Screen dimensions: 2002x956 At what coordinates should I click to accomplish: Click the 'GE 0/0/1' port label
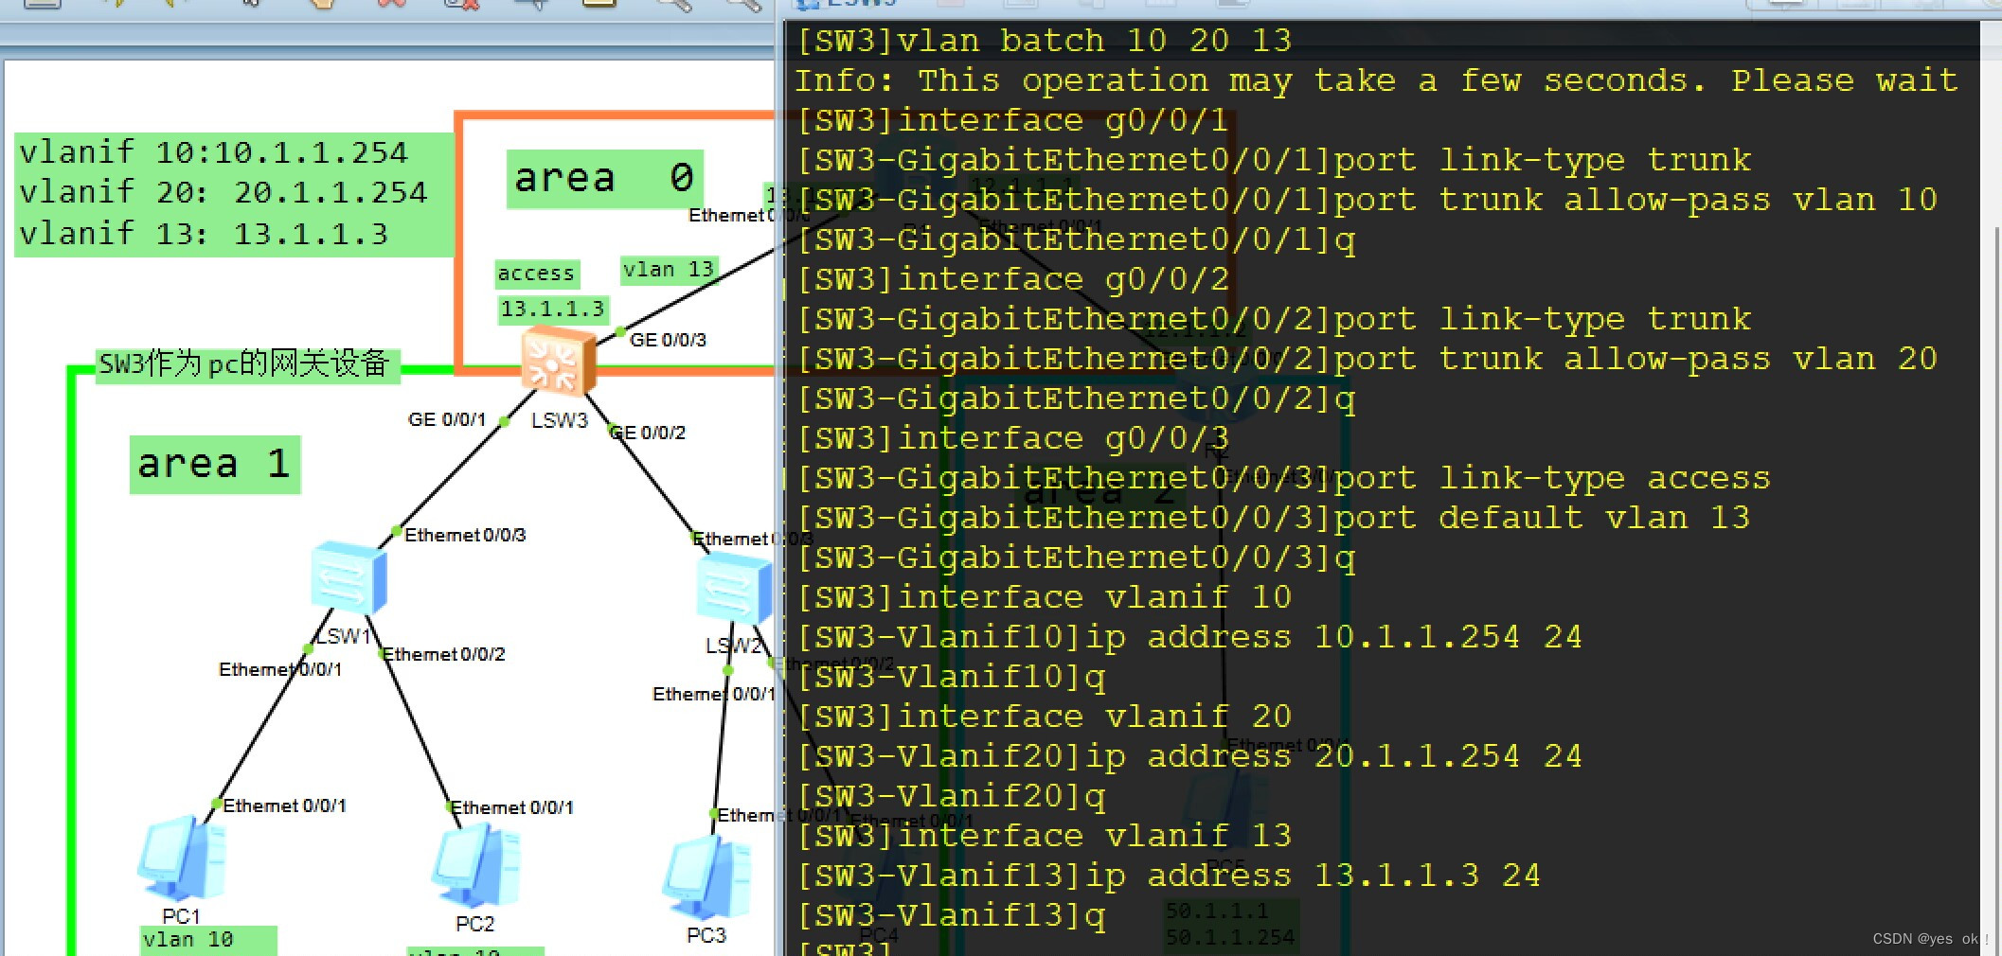point(447,419)
